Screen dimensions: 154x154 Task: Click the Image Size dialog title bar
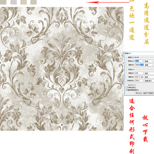(139, 53)
